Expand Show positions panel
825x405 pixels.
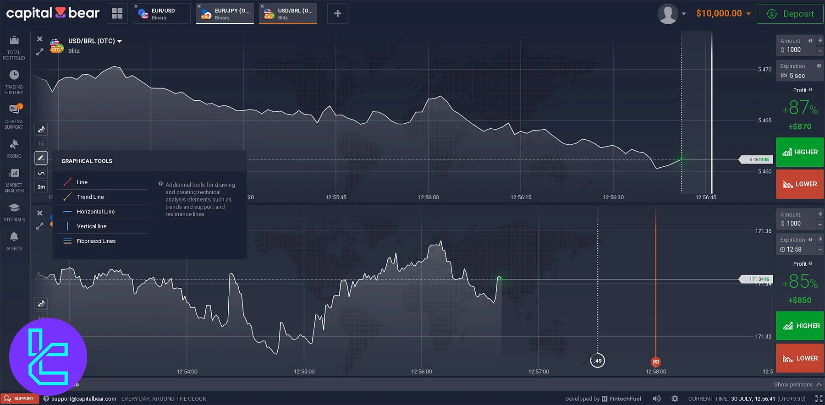[797, 384]
